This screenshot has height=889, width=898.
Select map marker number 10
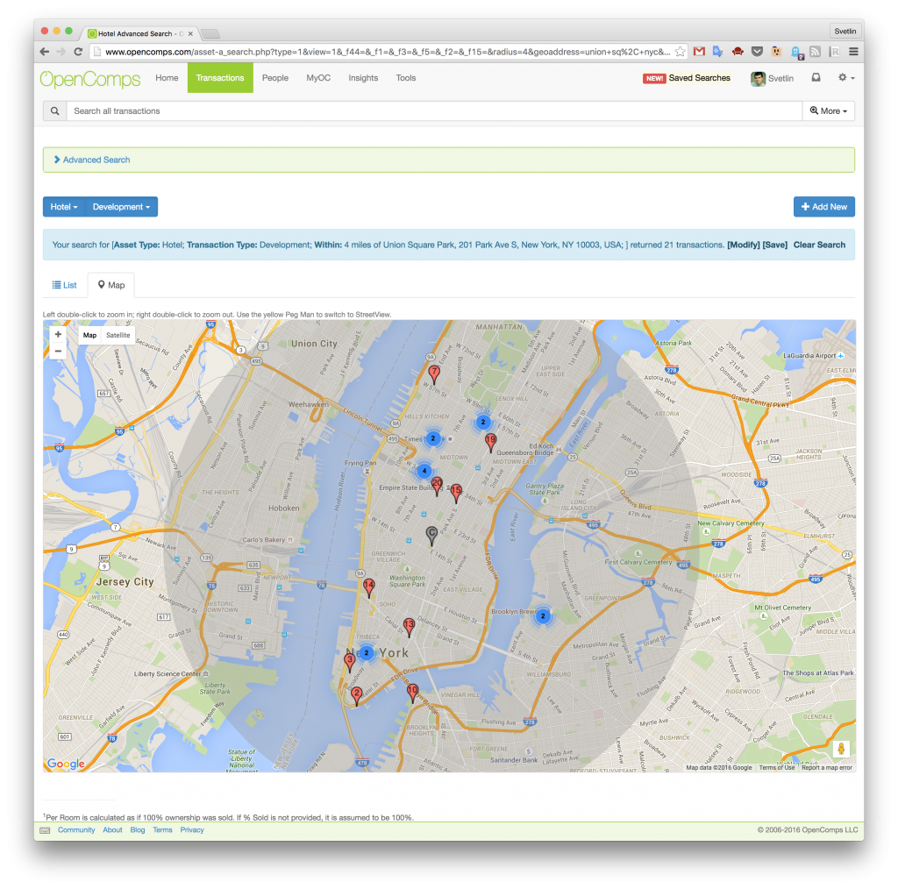click(x=412, y=693)
